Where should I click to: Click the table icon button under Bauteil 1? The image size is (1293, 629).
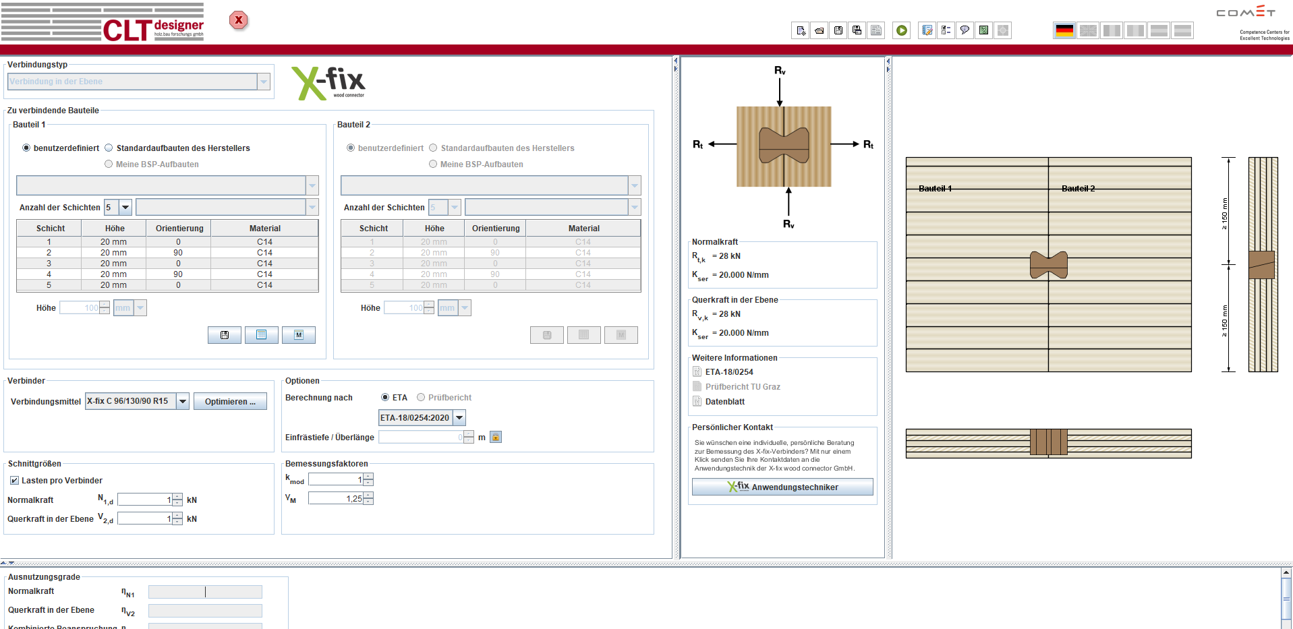tap(262, 335)
